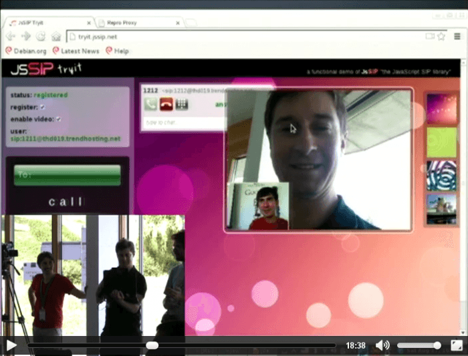468x356 pixels.
Task: Open the browser hamburger menu
Action: pyautogui.click(x=457, y=36)
